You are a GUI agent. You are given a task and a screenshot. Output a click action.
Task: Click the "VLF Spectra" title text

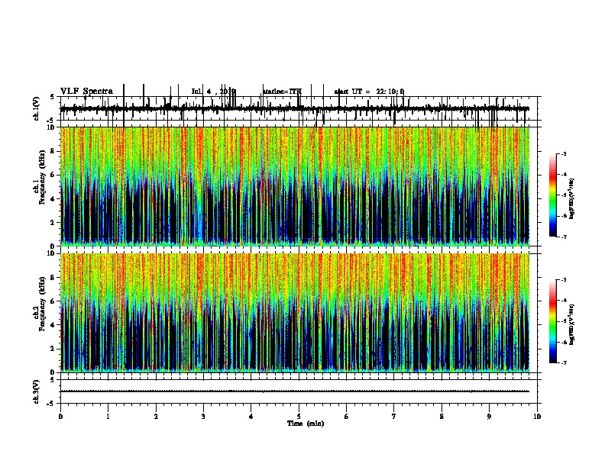pyautogui.click(x=87, y=92)
